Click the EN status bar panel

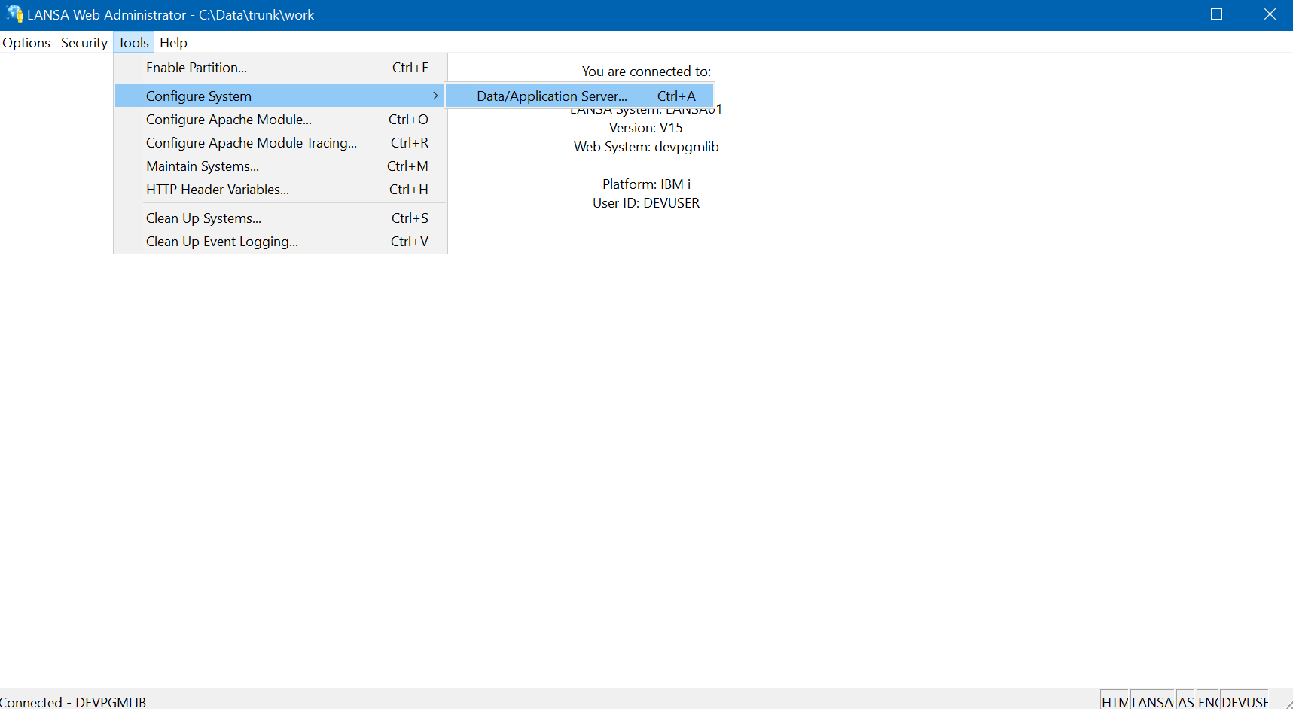click(x=1208, y=701)
